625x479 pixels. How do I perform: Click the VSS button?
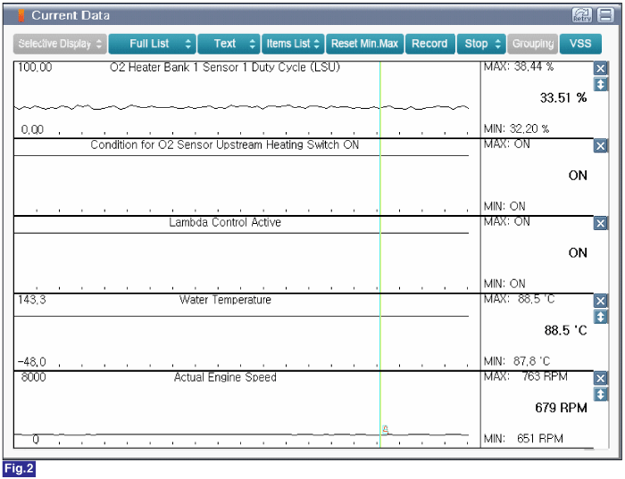[580, 44]
